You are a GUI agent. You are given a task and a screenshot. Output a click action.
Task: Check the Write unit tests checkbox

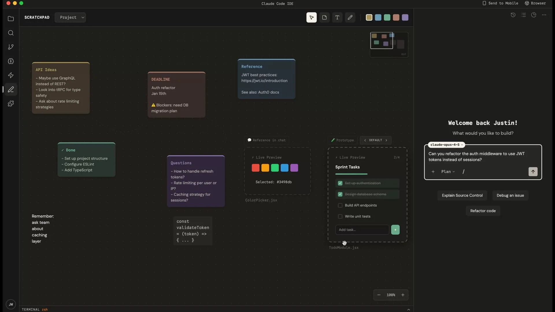(x=340, y=216)
